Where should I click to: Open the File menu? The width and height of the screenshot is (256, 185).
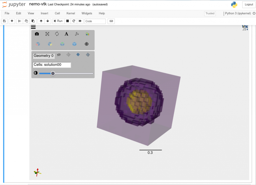coord(7,13)
